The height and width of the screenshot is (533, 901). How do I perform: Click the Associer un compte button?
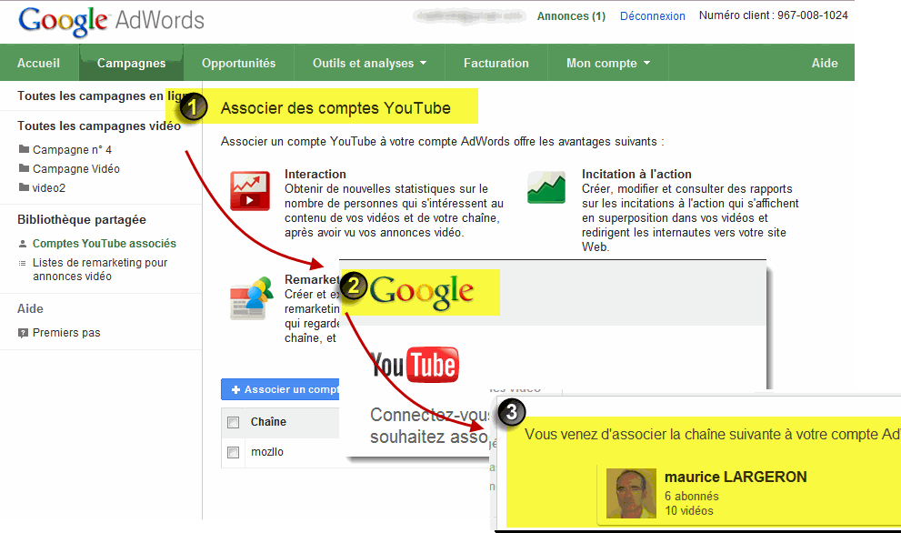[x=280, y=389]
